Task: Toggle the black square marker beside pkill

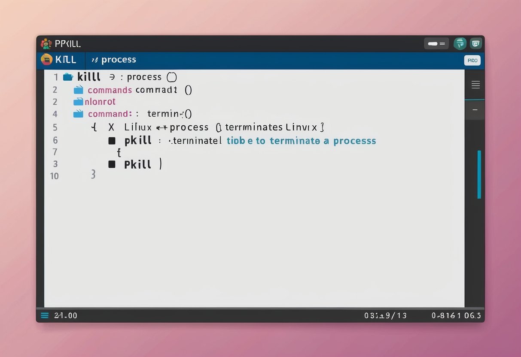Action: coord(112,140)
